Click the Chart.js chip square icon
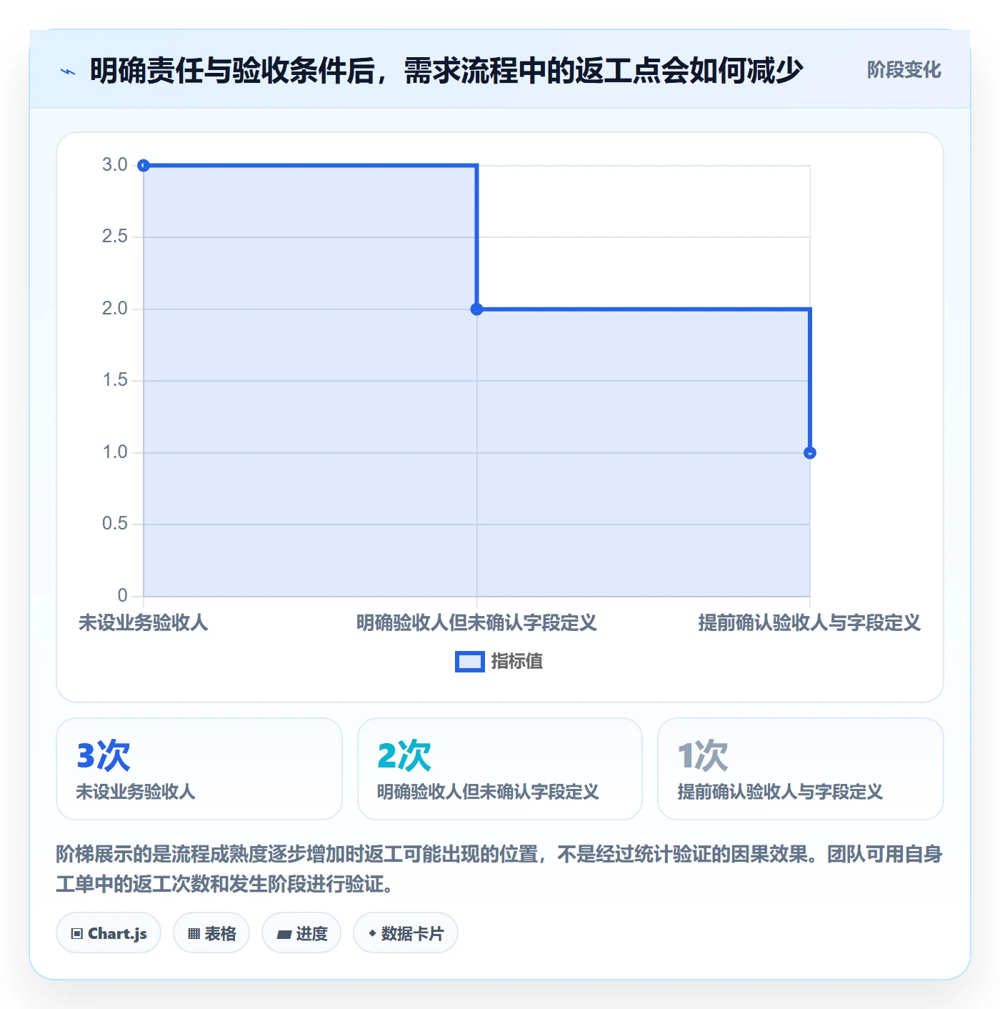The width and height of the screenshot is (1000, 1009). 77,934
